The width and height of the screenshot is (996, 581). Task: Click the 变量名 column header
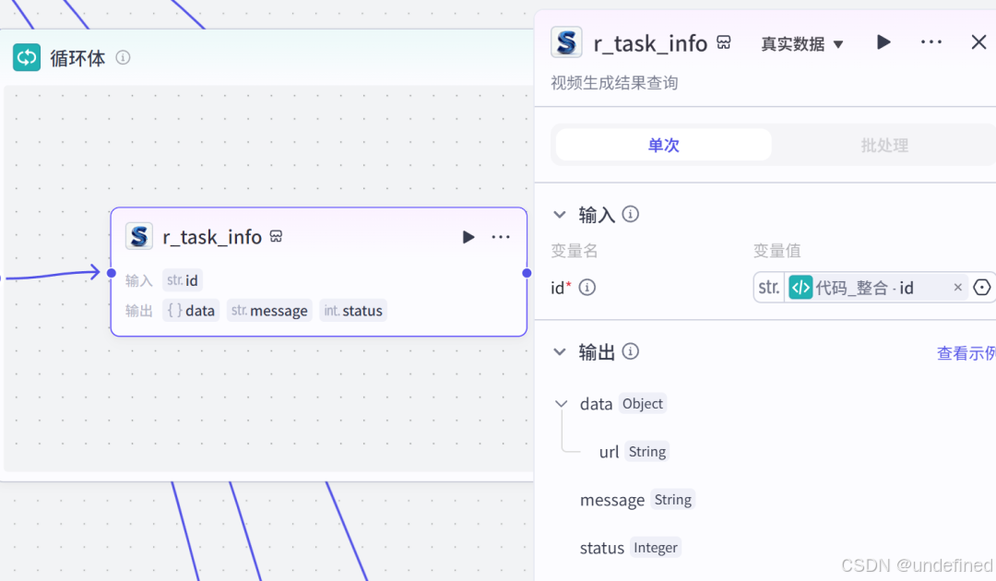(575, 251)
